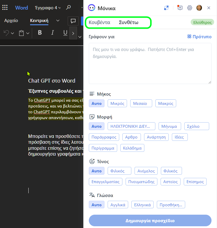This screenshot has width=217, height=228.
Task: Expand the undo options dropdown arrow
Action: 12,33
